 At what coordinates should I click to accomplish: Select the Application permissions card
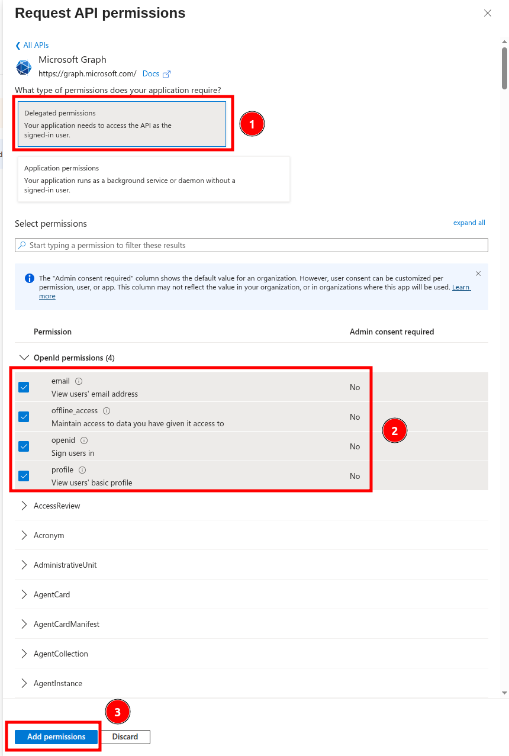click(x=154, y=179)
